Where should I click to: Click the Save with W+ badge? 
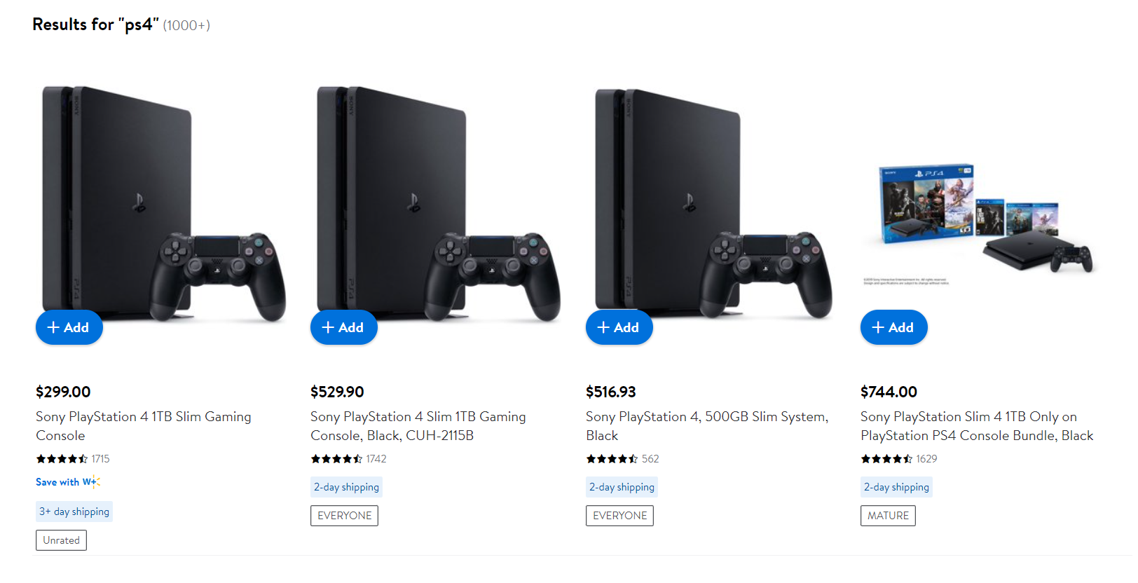[68, 482]
